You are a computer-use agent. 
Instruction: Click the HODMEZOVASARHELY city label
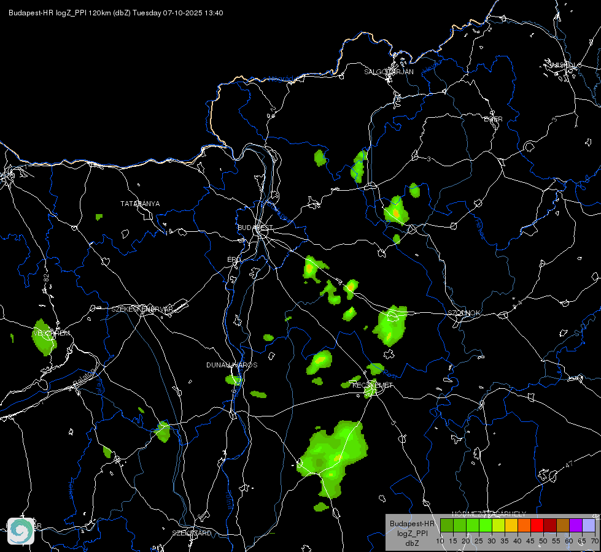[x=489, y=514]
